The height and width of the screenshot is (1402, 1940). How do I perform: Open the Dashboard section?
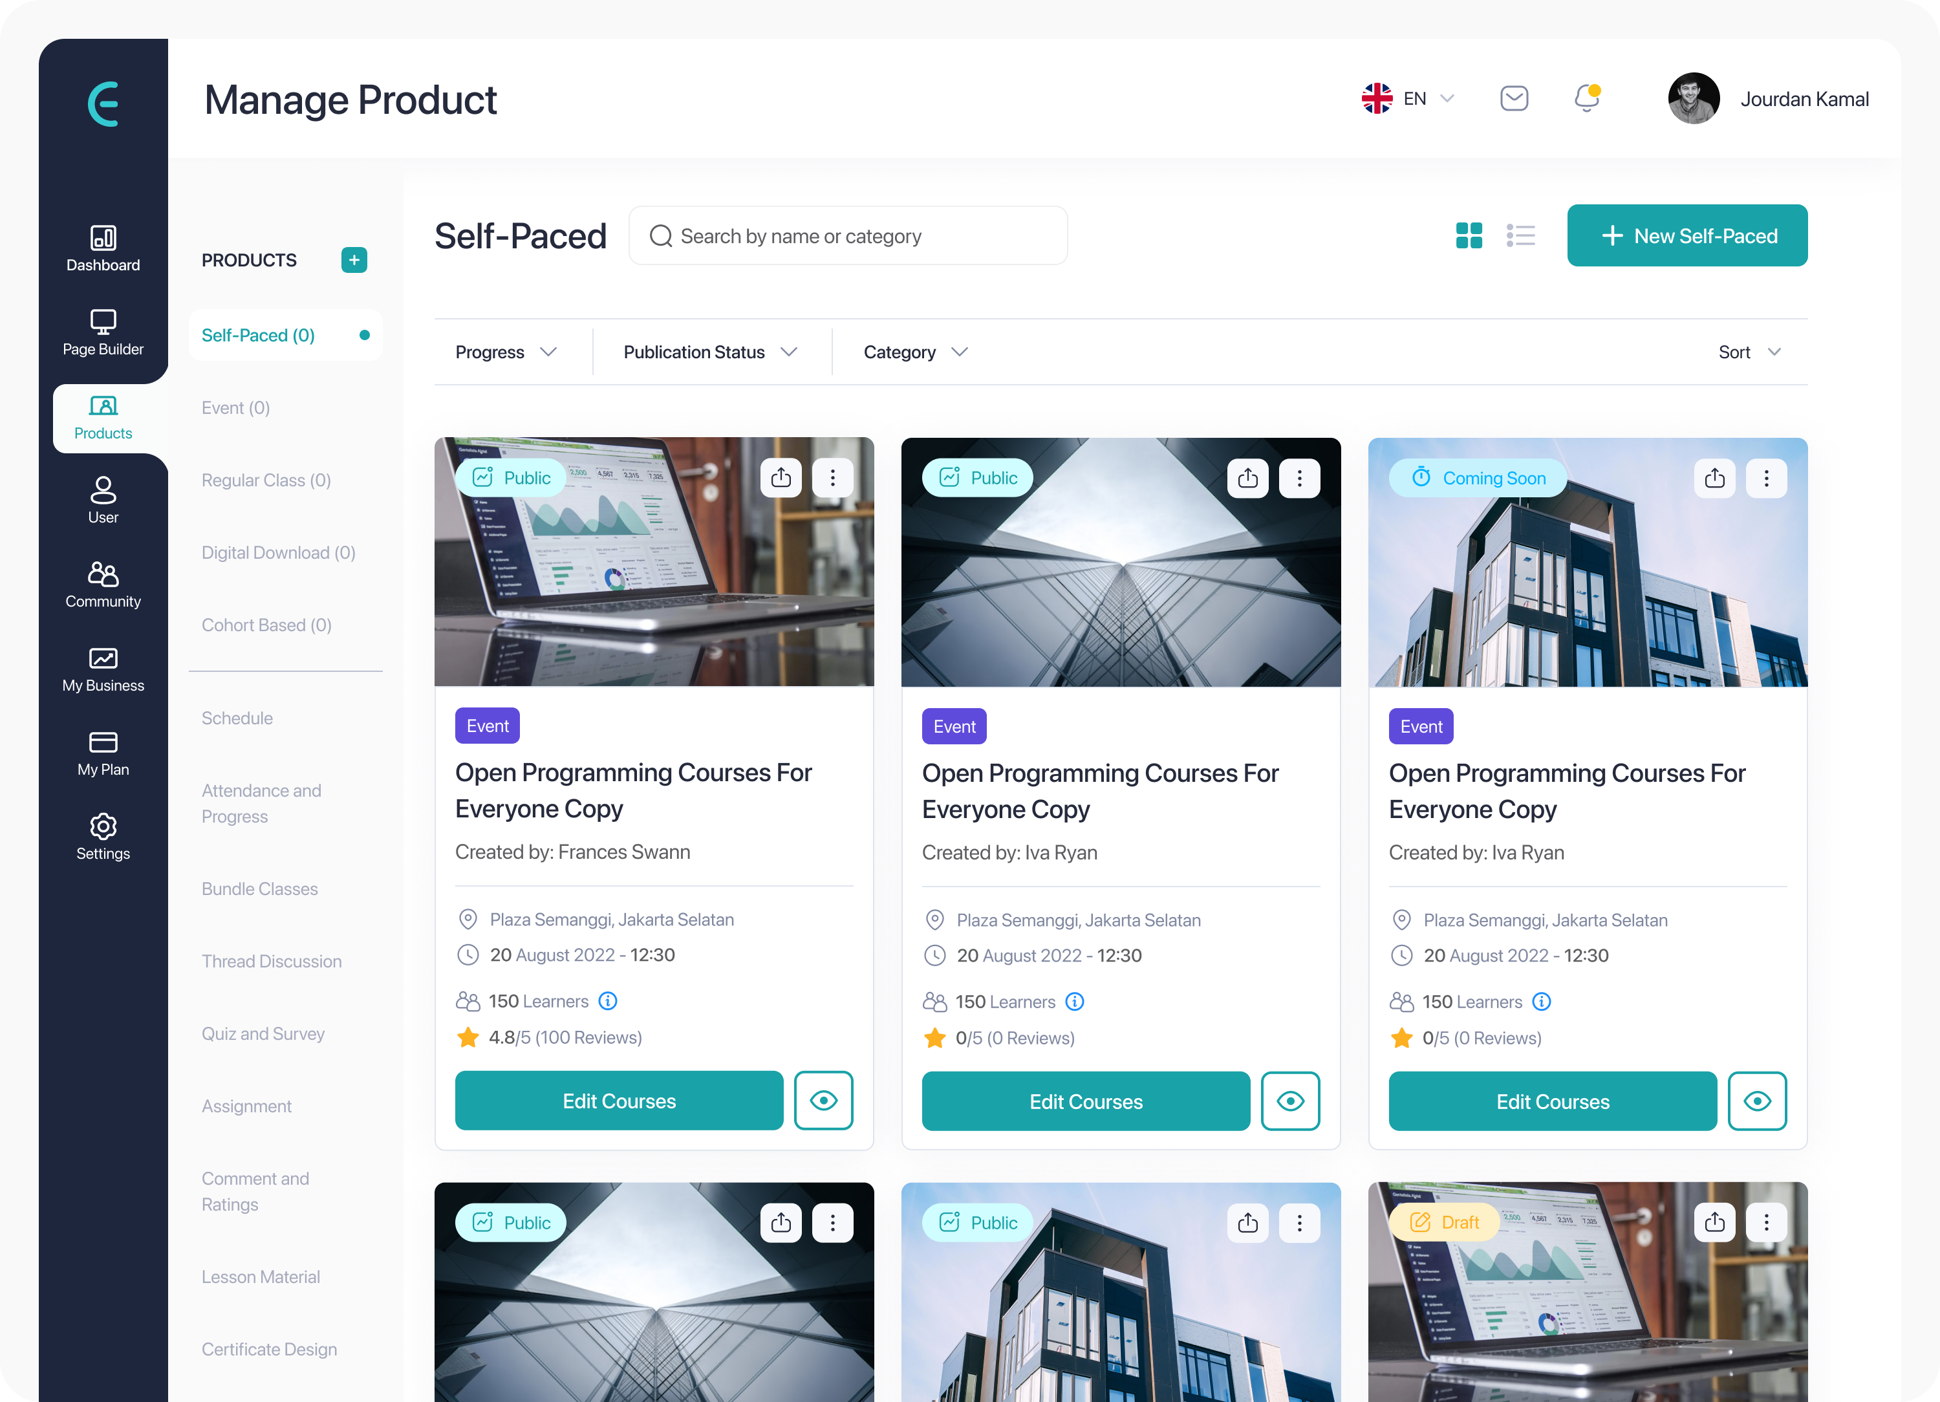point(103,248)
